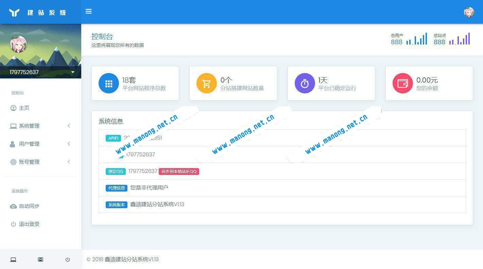Toggle the sidebar with hamburger menu
The image size is (483, 269).
88,11
